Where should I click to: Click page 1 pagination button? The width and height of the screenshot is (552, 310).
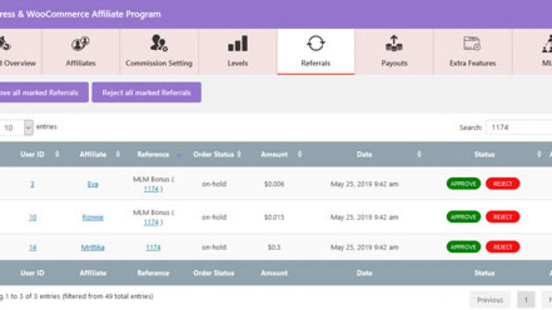pyautogui.click(x=526, y=300)
